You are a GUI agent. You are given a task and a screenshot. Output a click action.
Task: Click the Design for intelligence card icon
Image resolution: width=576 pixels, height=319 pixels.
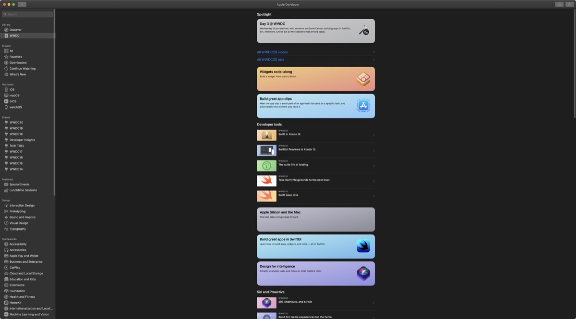tap(363, 273)
